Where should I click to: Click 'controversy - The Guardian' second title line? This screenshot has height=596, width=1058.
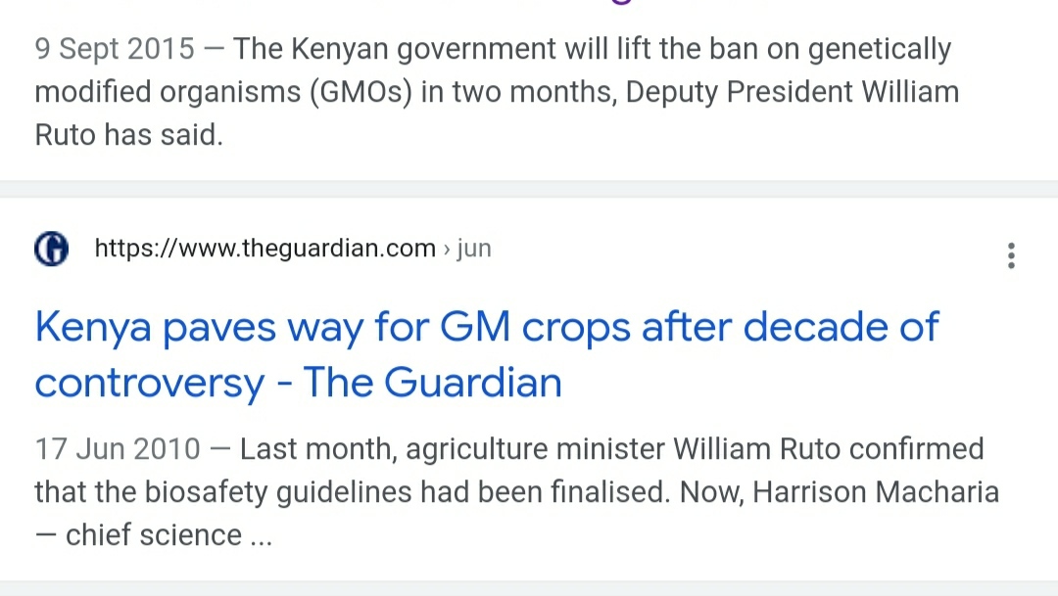298,383
